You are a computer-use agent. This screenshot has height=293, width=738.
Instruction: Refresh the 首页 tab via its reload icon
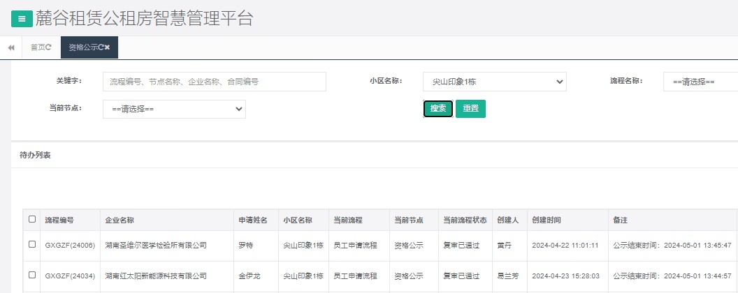[48, 47]
